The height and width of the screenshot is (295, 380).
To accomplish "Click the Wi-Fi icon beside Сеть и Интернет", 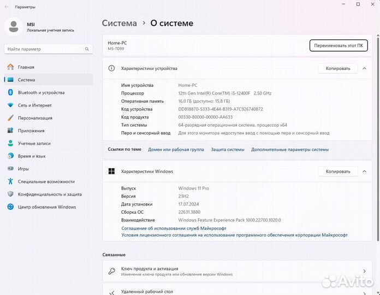I will coord(10,105).
